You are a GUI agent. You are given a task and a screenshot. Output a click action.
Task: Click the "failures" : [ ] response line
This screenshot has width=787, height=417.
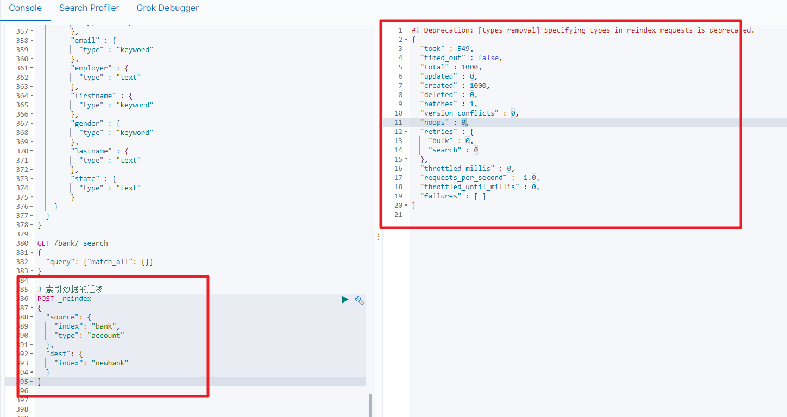point(453,196)
